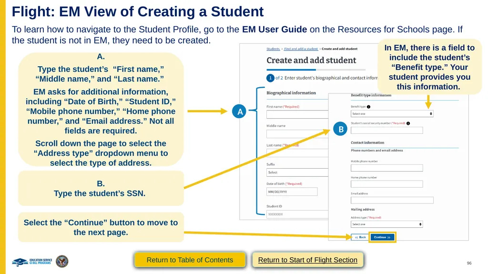
Task: Click the First name input field
Action: 297,114
